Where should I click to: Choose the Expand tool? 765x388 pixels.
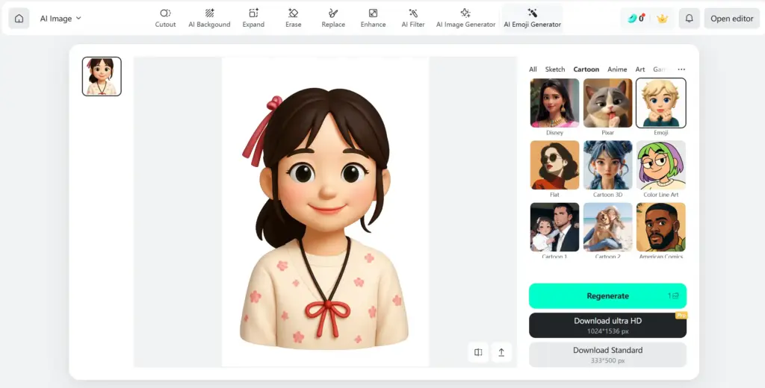(x=253, y=18)
